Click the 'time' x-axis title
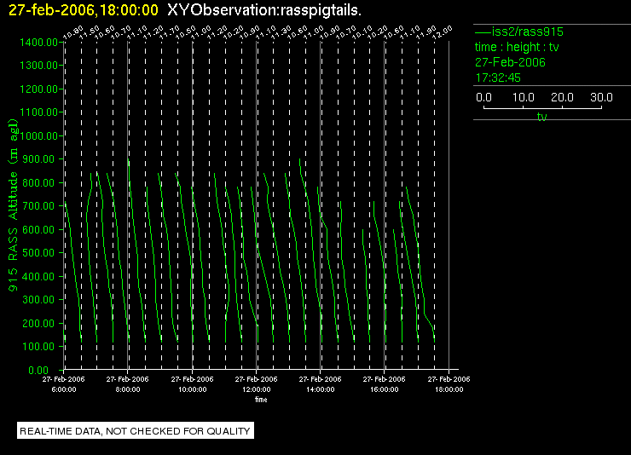 pos(261,400)
